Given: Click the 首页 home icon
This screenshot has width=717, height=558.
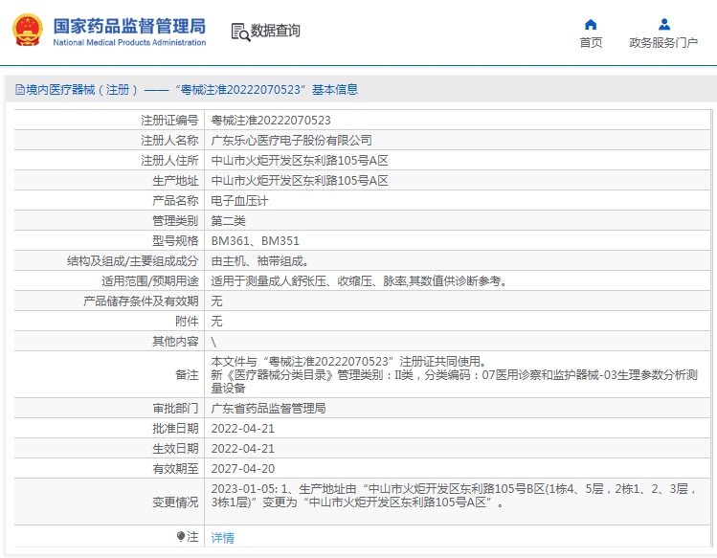Looking at the screenshot, I should tap(591, 24).
